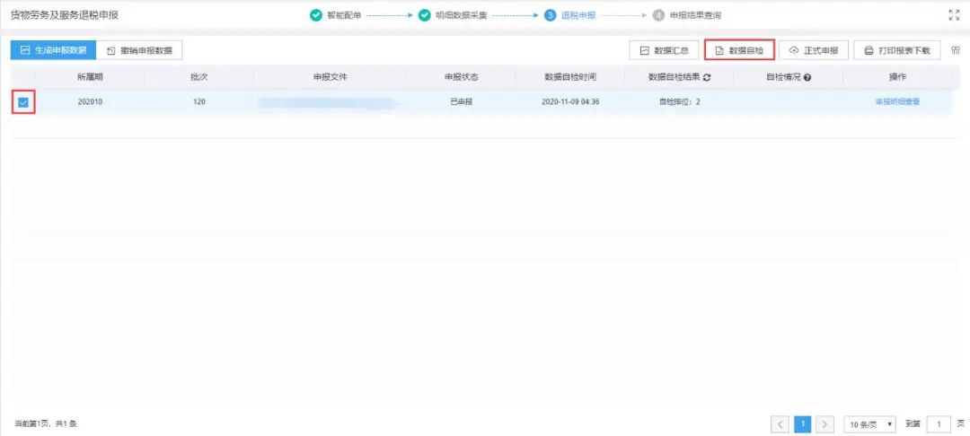Select page 1 in pagination
Screen dimensions: 970x436
pyautogui.click(x=802, y=424)
